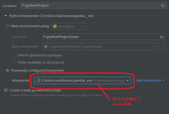The image size is (169, 114).
Task: Select the New environment using radio button
Action: tap(8, 26)
